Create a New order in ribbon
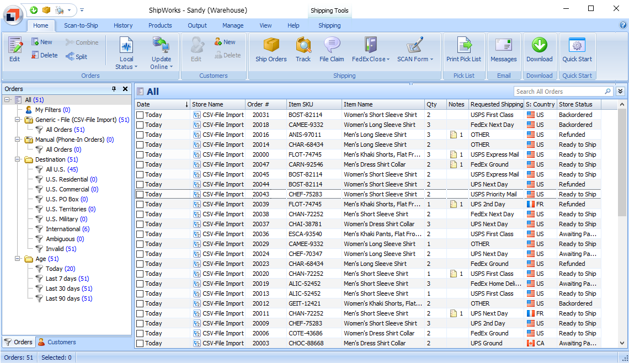Screen dimensions: 629x363 pyautogui.click(x=42, y=42)
